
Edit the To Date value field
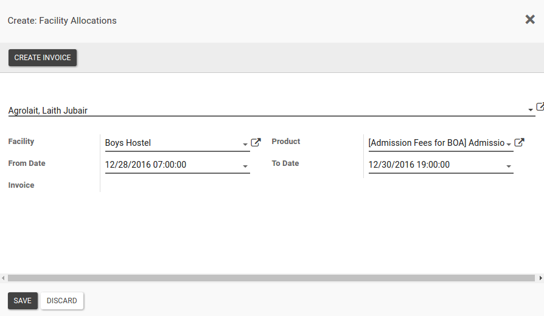[x=436, y=165]
